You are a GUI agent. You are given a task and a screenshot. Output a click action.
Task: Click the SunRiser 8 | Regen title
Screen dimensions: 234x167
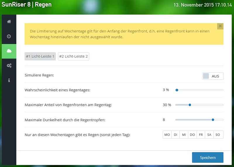click(27, 4)
